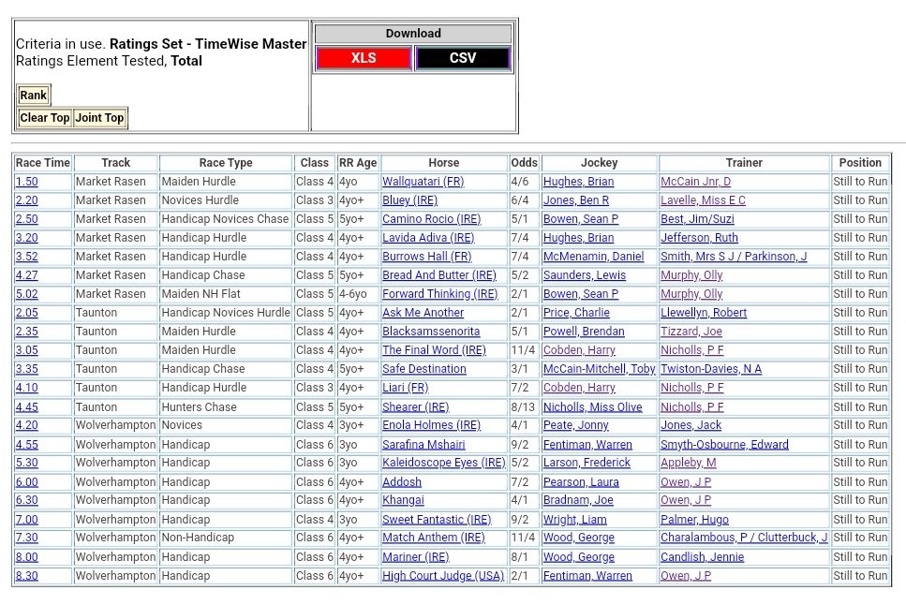The width and height of the screenshot is (906, 605).
Task: Open horse Burrows Hall (FR) page
Action: 426,257
